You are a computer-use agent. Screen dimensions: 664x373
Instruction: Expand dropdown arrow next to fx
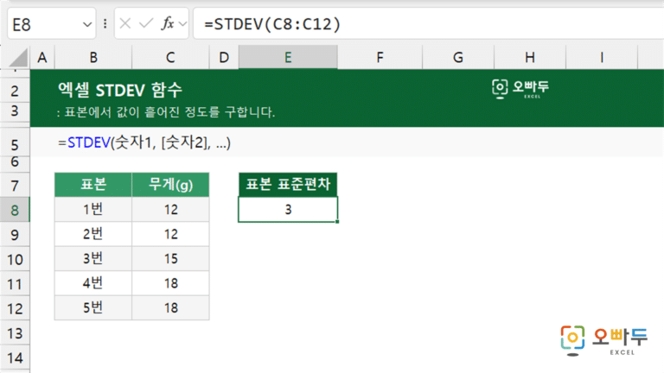click(x=182, y=23)
